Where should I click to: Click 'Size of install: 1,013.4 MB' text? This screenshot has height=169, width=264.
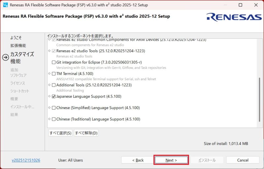(x=226, y=144)
